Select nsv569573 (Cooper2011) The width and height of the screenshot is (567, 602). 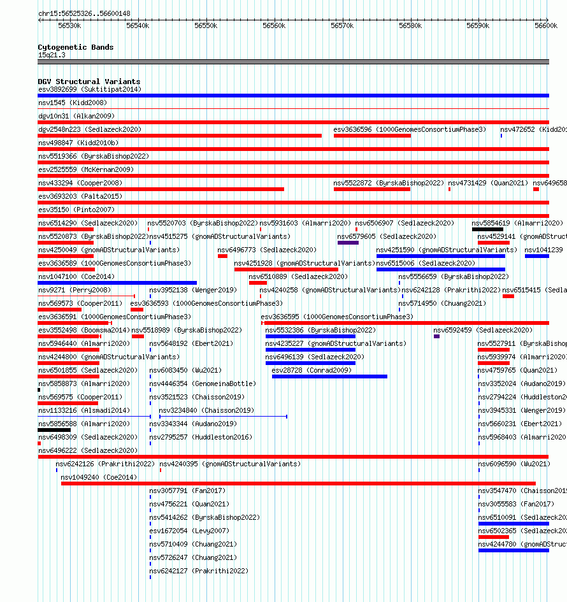click(x=80, y=304)
